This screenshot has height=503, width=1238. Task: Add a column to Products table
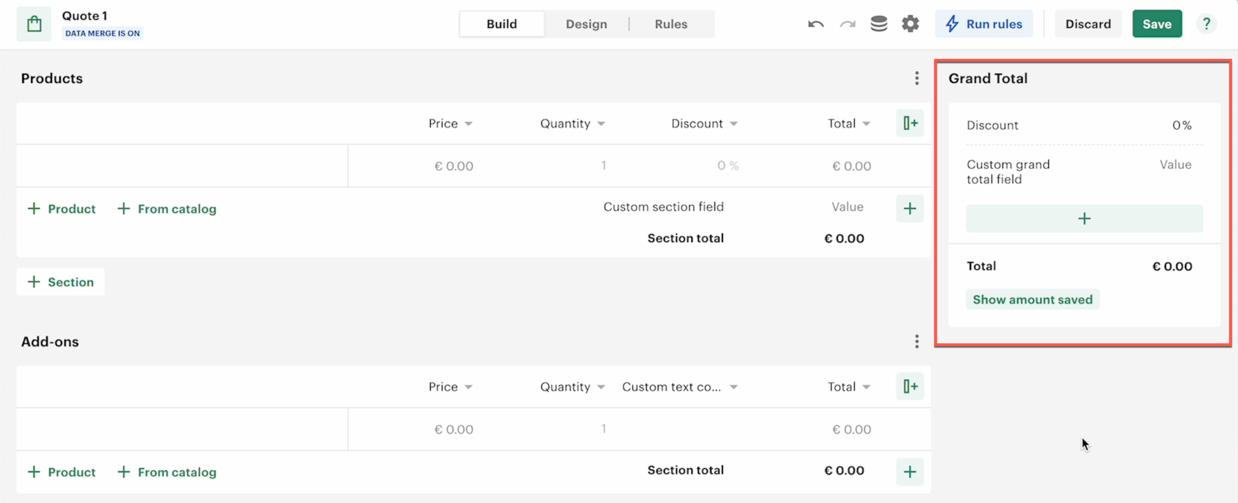tap(910, 123)
